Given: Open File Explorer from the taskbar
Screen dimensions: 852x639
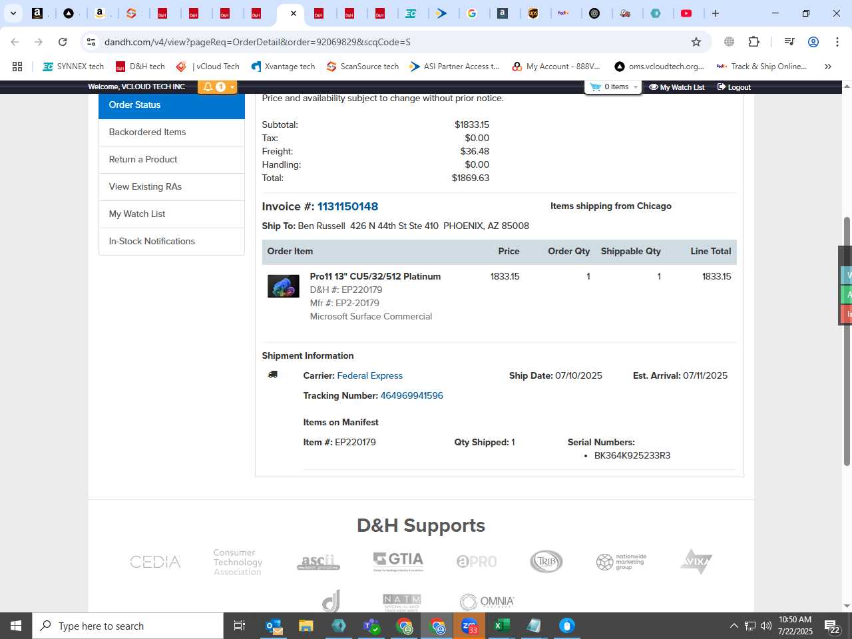Looking at the screenshot, I should click(x=306, y=626).
